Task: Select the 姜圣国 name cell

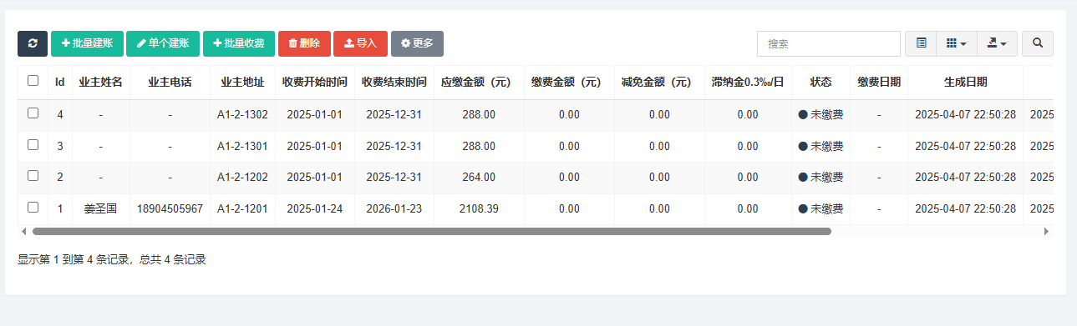Action: pyautogui.click(x=100, y=208)
